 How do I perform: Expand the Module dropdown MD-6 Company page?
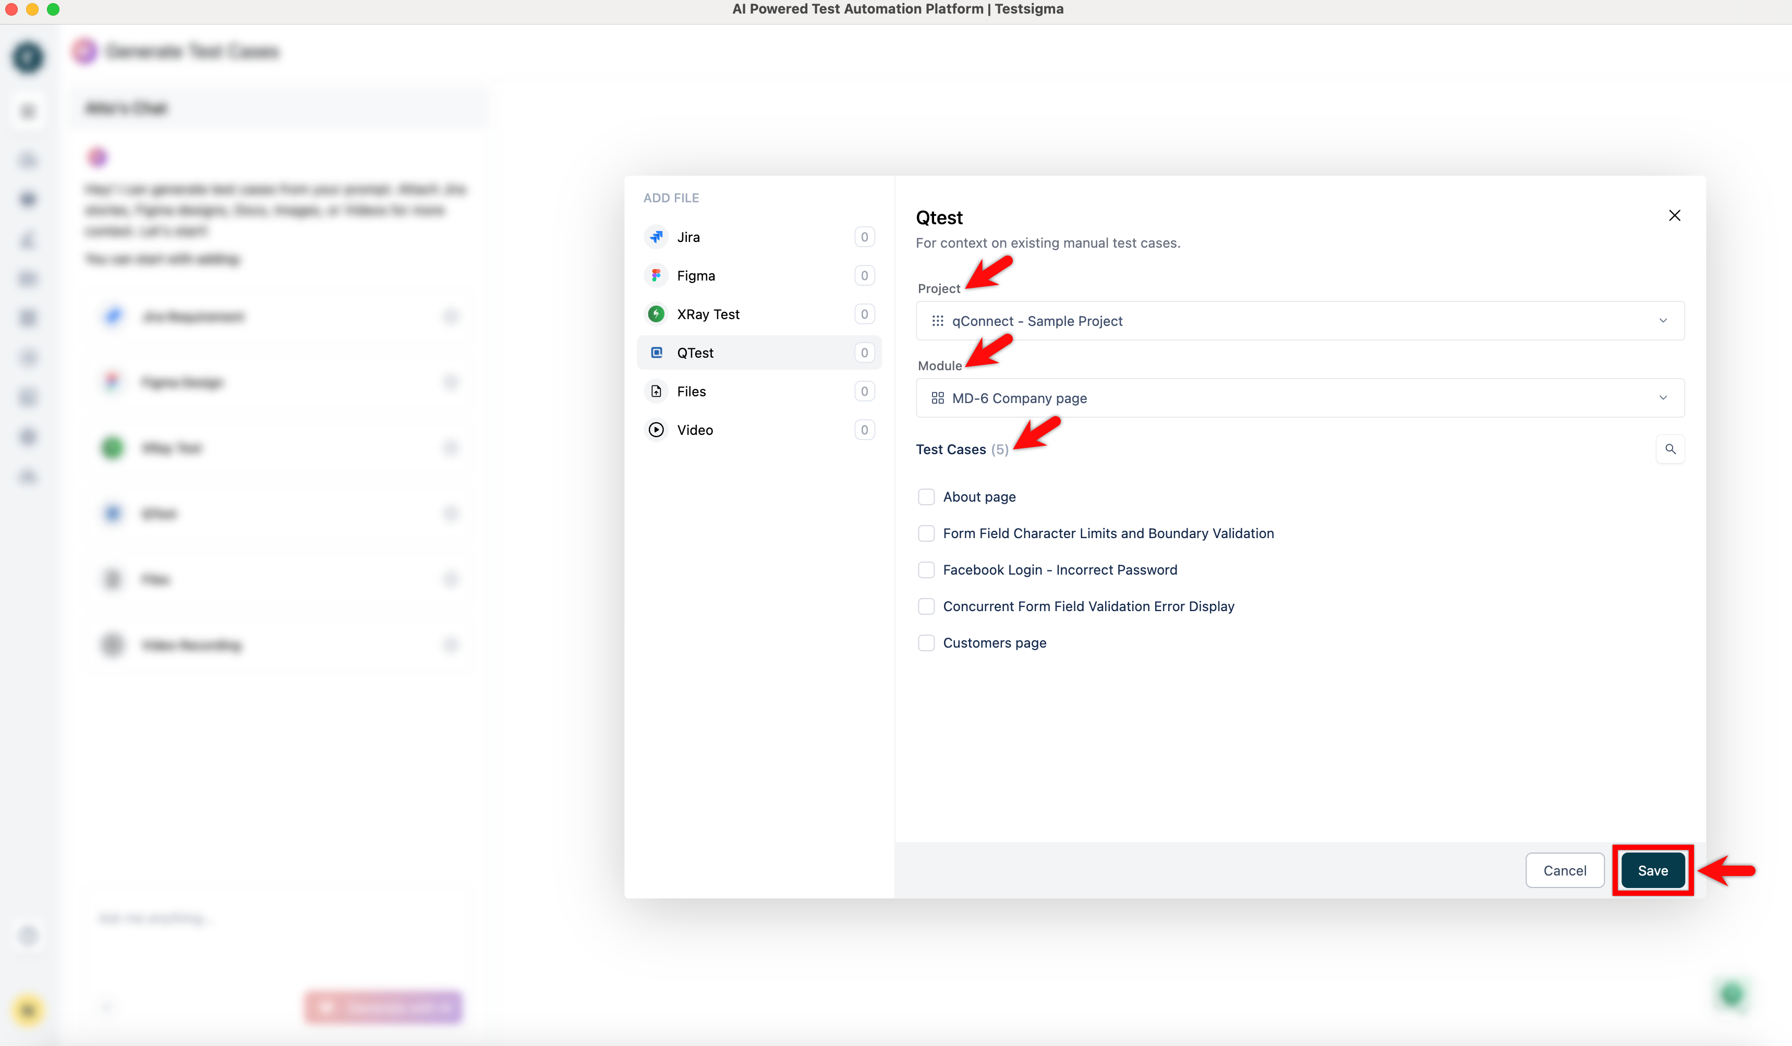tap(1299, 398)
